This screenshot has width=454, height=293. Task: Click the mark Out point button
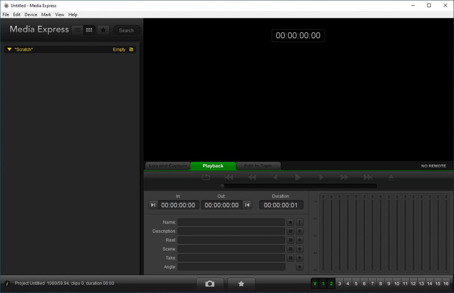(x=247, y=205)
